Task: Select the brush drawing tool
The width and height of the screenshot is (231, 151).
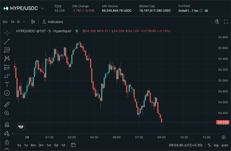Action: (7, 76)
